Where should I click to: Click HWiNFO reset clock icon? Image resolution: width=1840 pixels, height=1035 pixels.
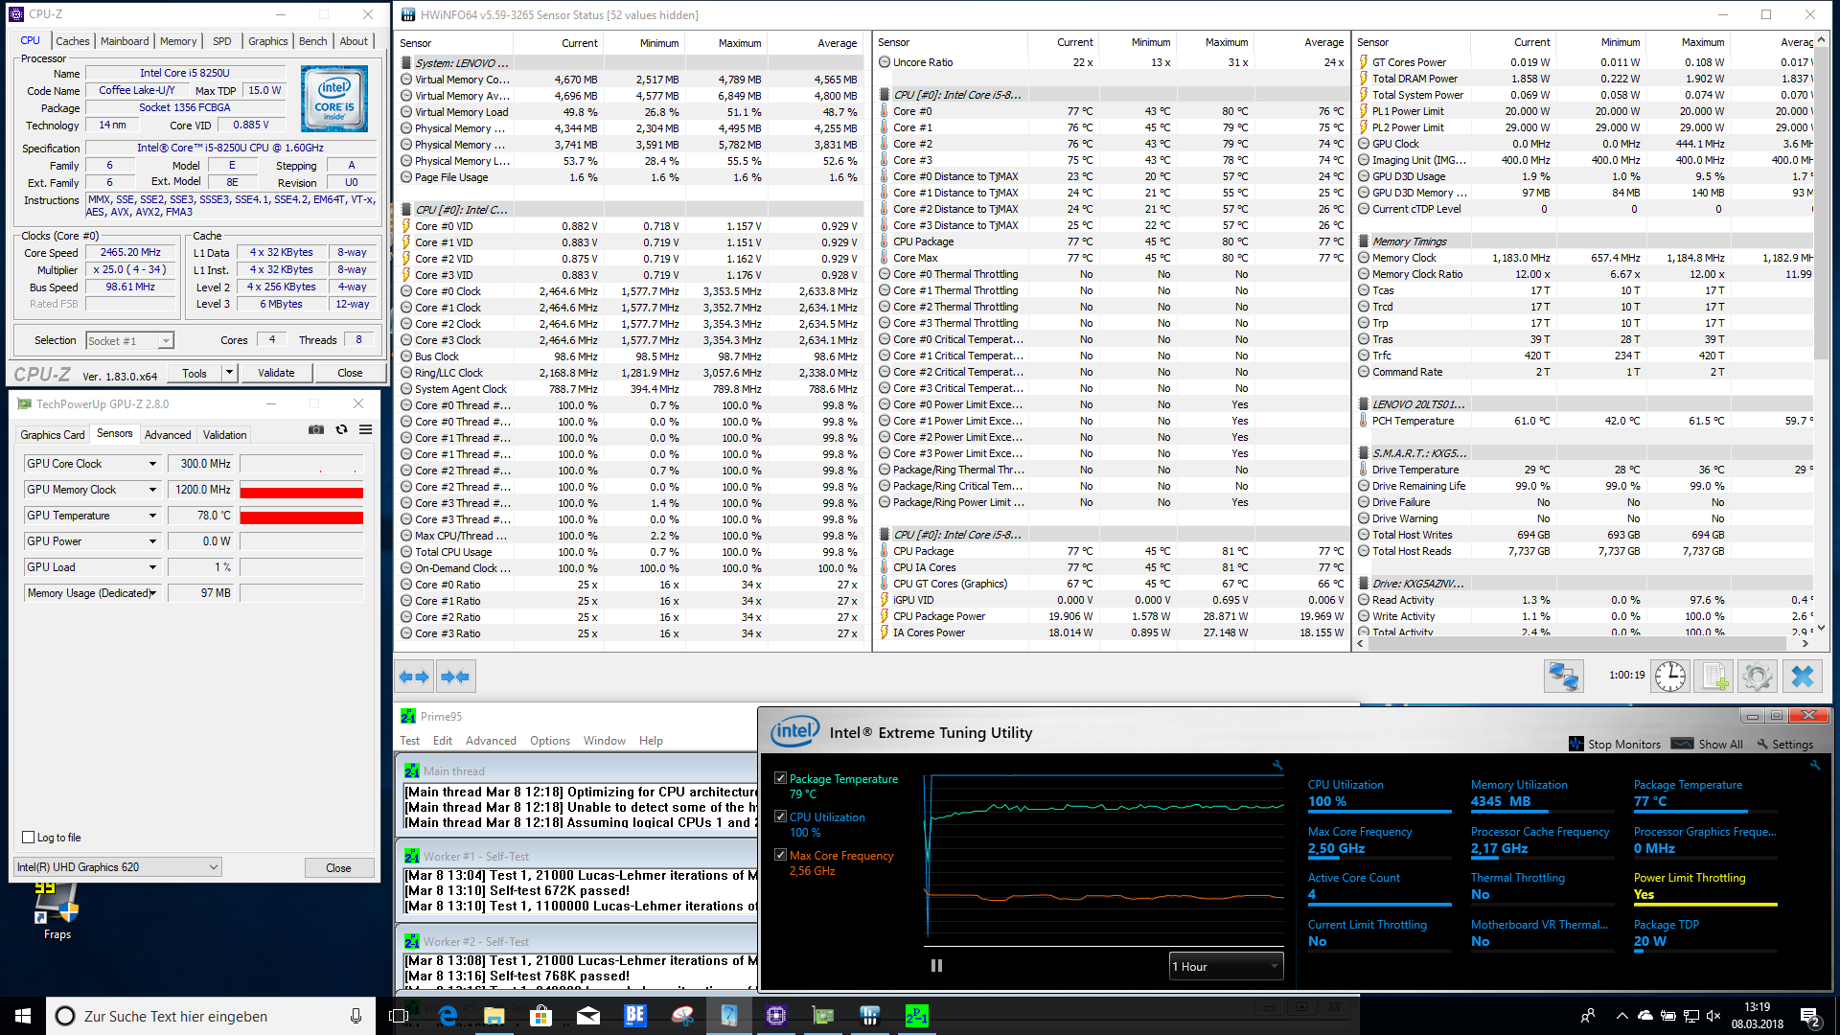pos(1669,677)
